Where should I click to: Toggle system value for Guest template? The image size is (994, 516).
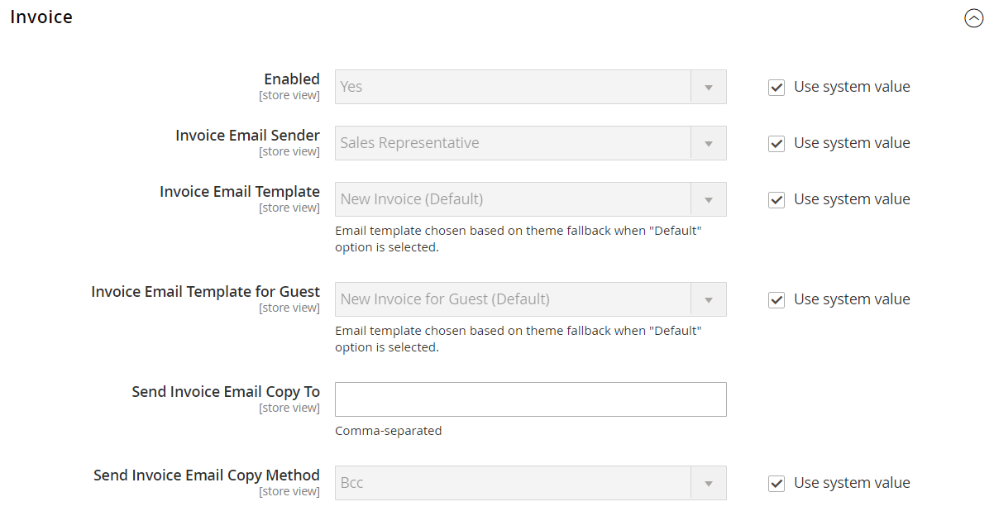tap(777, 299)
